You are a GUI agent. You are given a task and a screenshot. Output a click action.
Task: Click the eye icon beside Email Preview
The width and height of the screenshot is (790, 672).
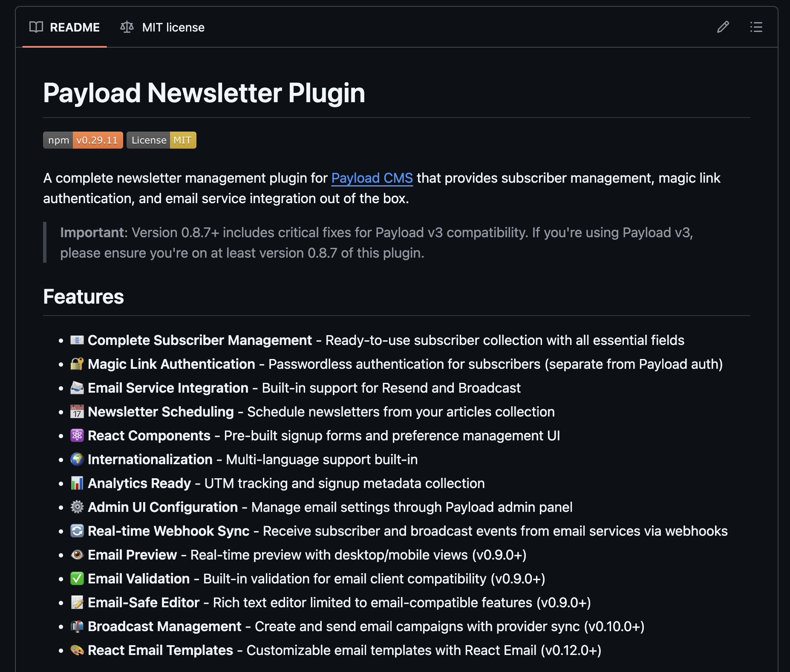[x=77, y=554]
